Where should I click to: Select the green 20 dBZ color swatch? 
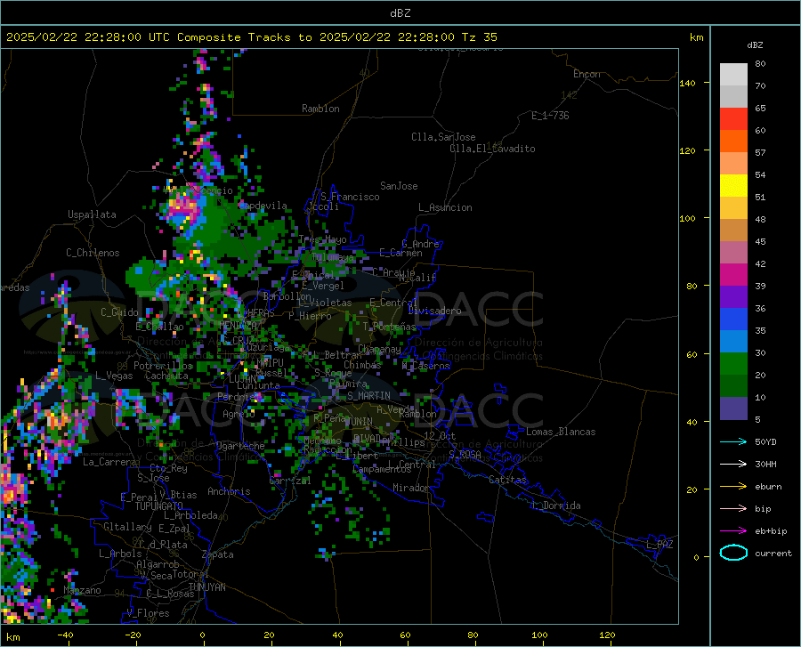click(x=733, y=364)
